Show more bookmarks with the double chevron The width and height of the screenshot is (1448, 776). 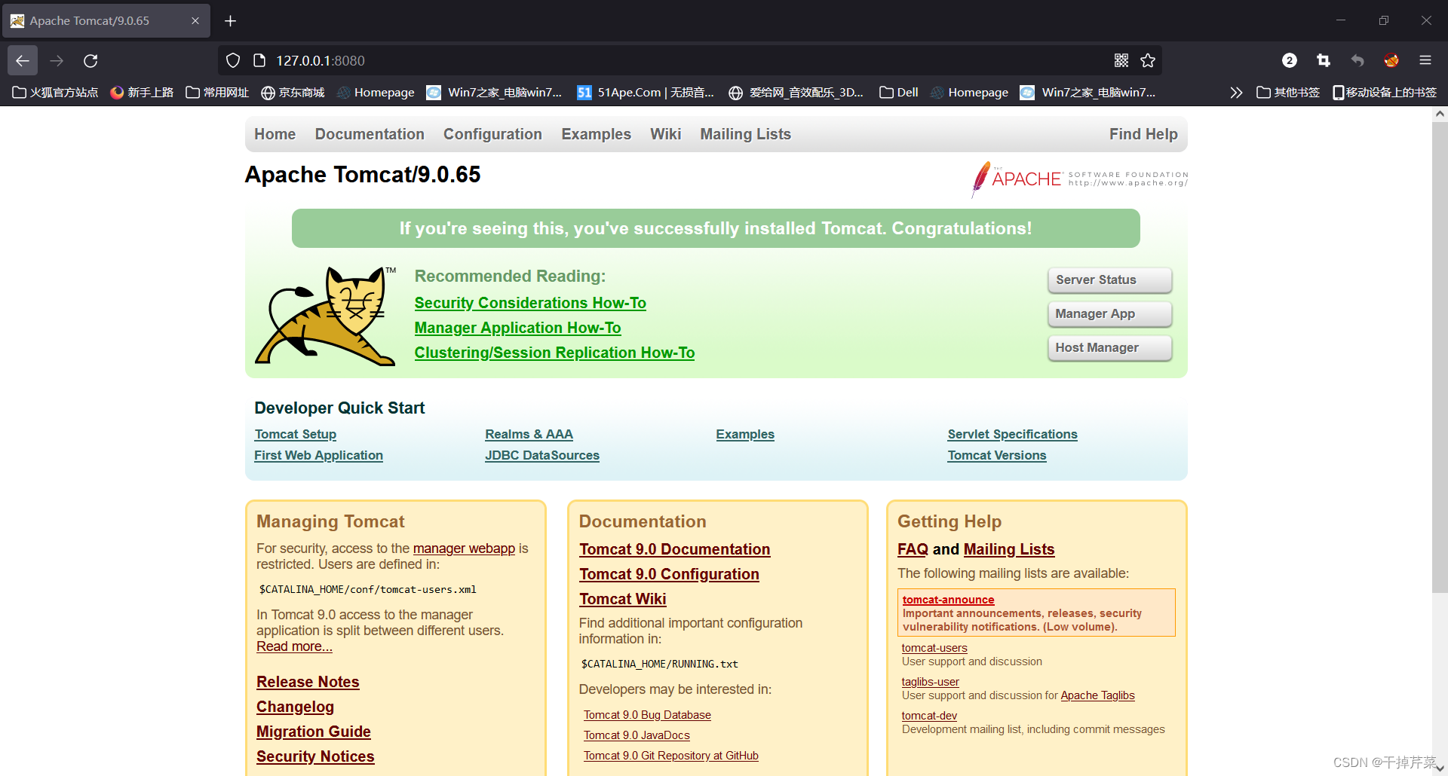click(x=1235, y=92)
